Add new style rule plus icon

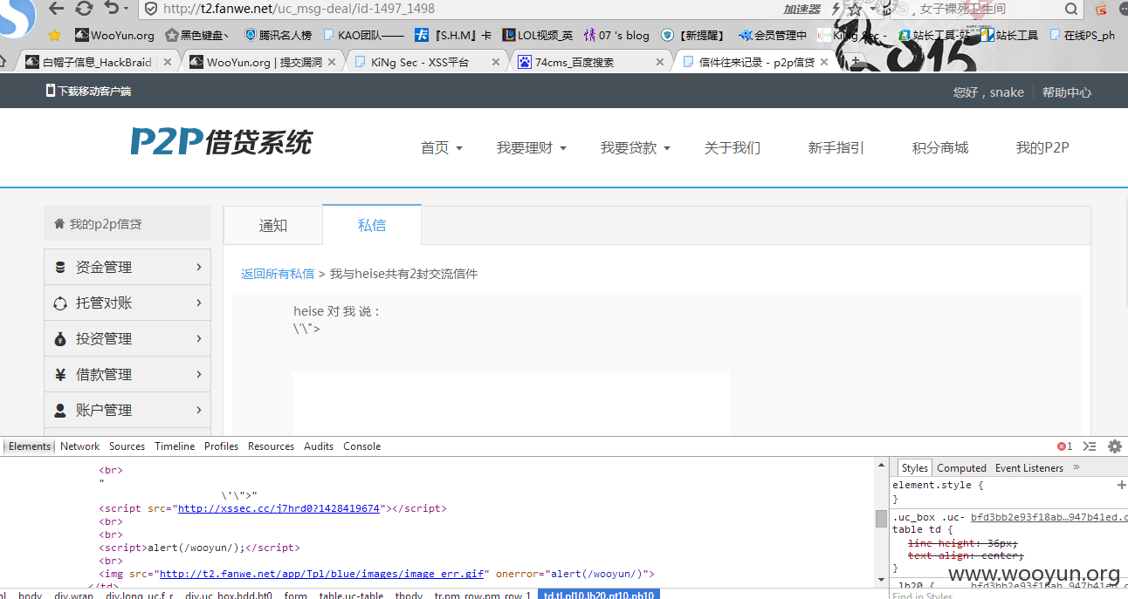[1121, 485]
